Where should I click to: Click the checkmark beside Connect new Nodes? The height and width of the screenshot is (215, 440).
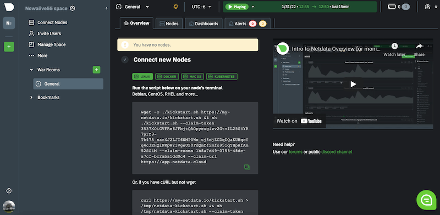pos(125,60)
